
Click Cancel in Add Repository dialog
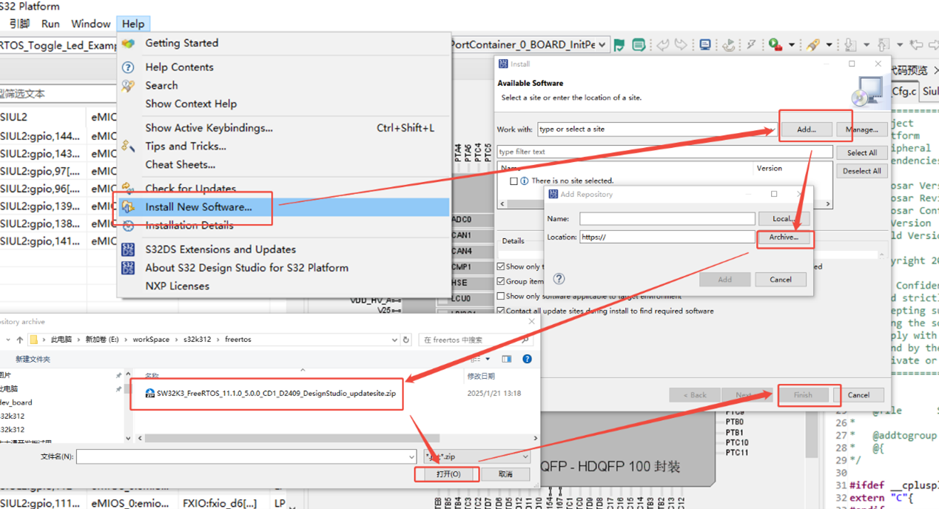(781, 280)
